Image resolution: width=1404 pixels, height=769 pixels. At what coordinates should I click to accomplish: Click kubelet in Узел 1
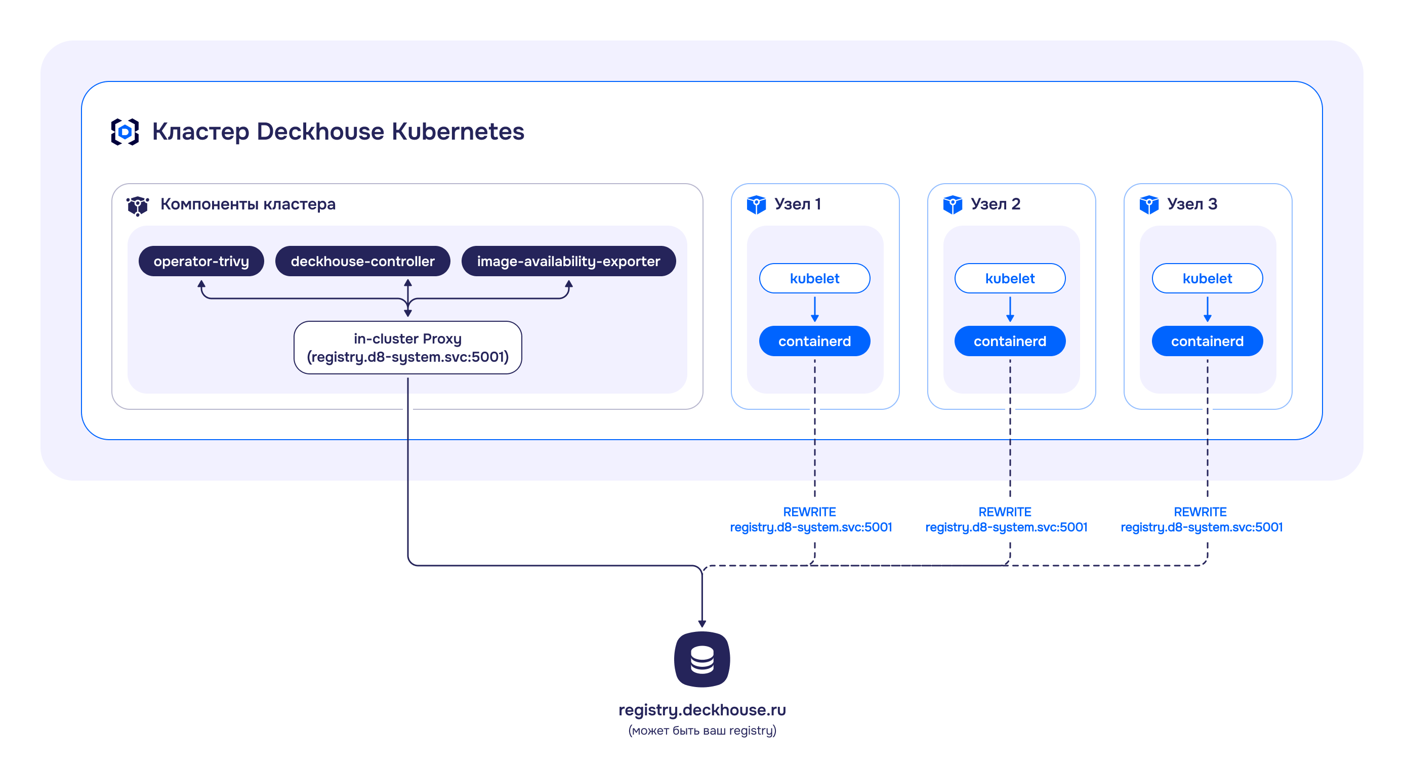click(814, 278)
